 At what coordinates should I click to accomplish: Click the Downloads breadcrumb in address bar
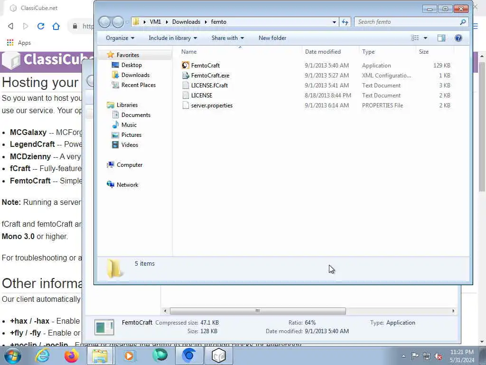186,22
